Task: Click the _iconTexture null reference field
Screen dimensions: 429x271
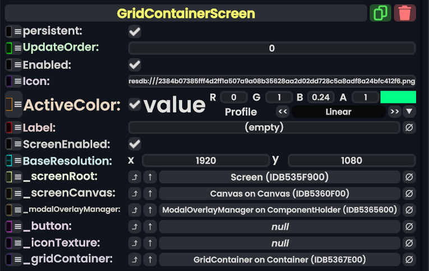Action: pos(279,243)
